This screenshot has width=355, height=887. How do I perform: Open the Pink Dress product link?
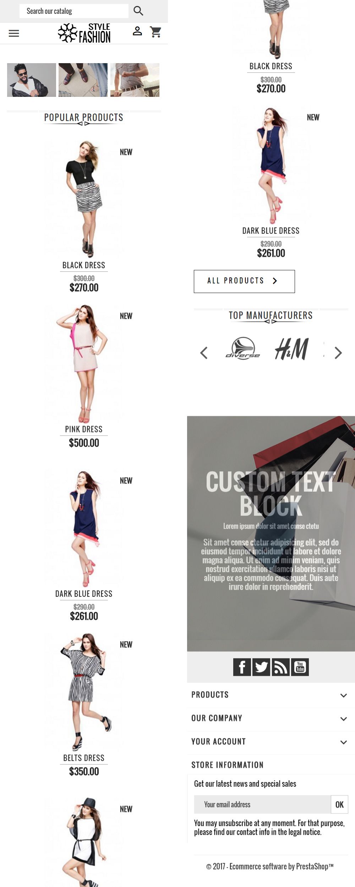pos(84,429)
